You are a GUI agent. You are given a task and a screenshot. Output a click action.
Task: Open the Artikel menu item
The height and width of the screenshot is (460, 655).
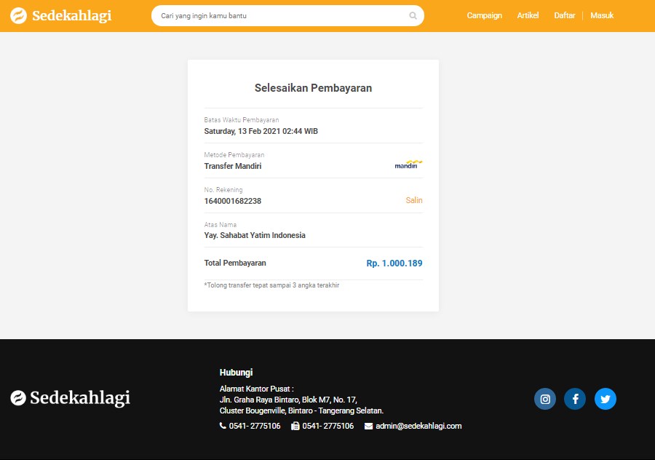click(528, 15)
